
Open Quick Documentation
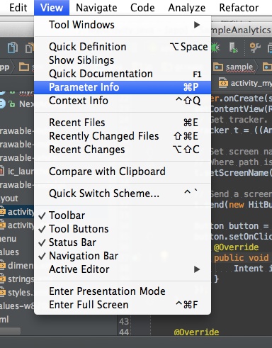[123, 74]
